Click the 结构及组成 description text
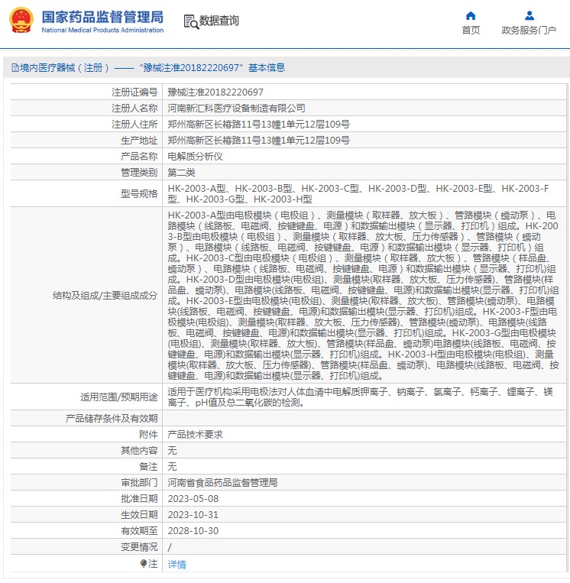The image size is (570, 583). (363, 295)
